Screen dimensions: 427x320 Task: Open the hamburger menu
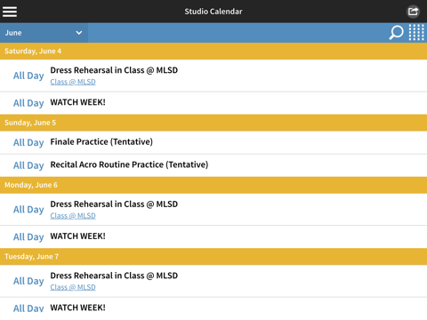coord(10,12)
